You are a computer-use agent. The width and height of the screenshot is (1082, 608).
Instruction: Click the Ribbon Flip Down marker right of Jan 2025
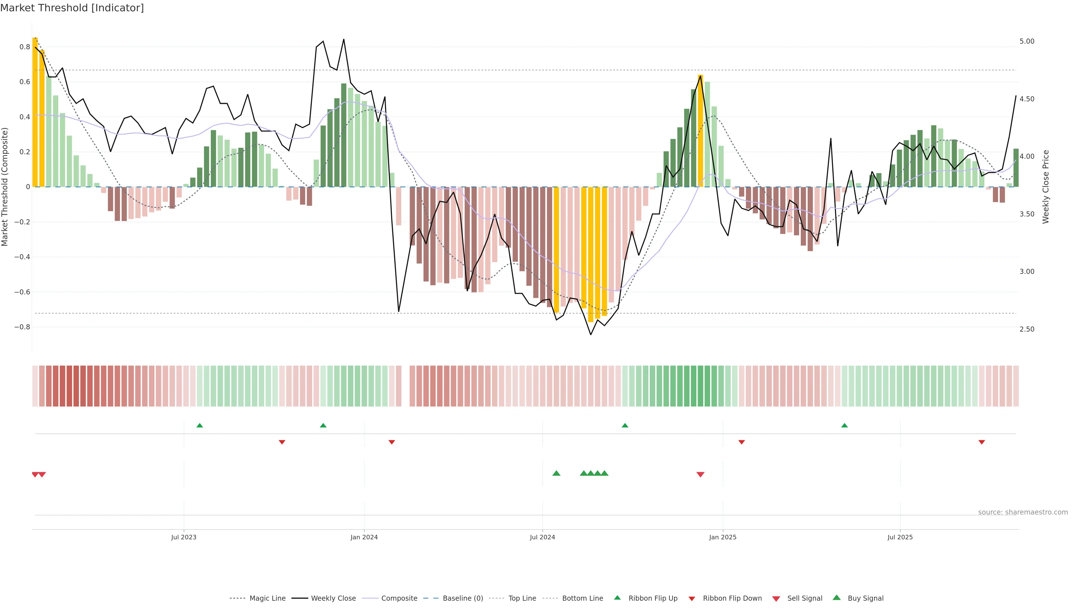[x=741, y=442]
